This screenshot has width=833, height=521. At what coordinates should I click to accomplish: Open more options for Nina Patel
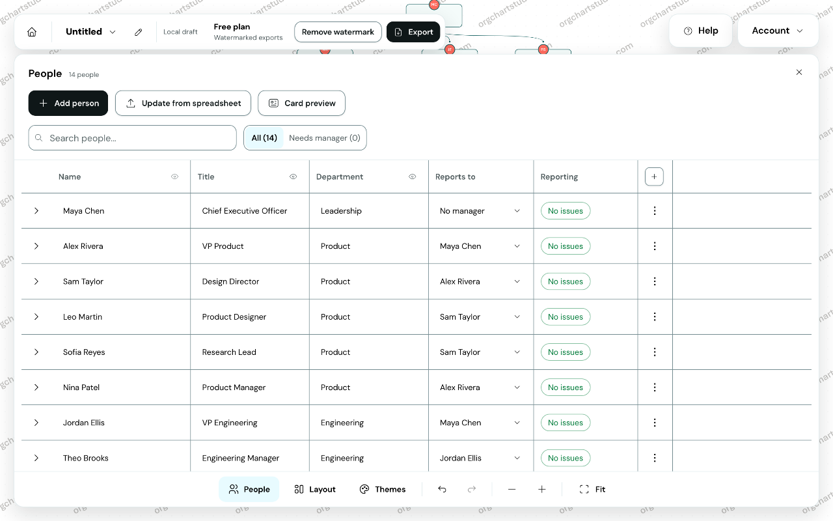pos(655,387)
